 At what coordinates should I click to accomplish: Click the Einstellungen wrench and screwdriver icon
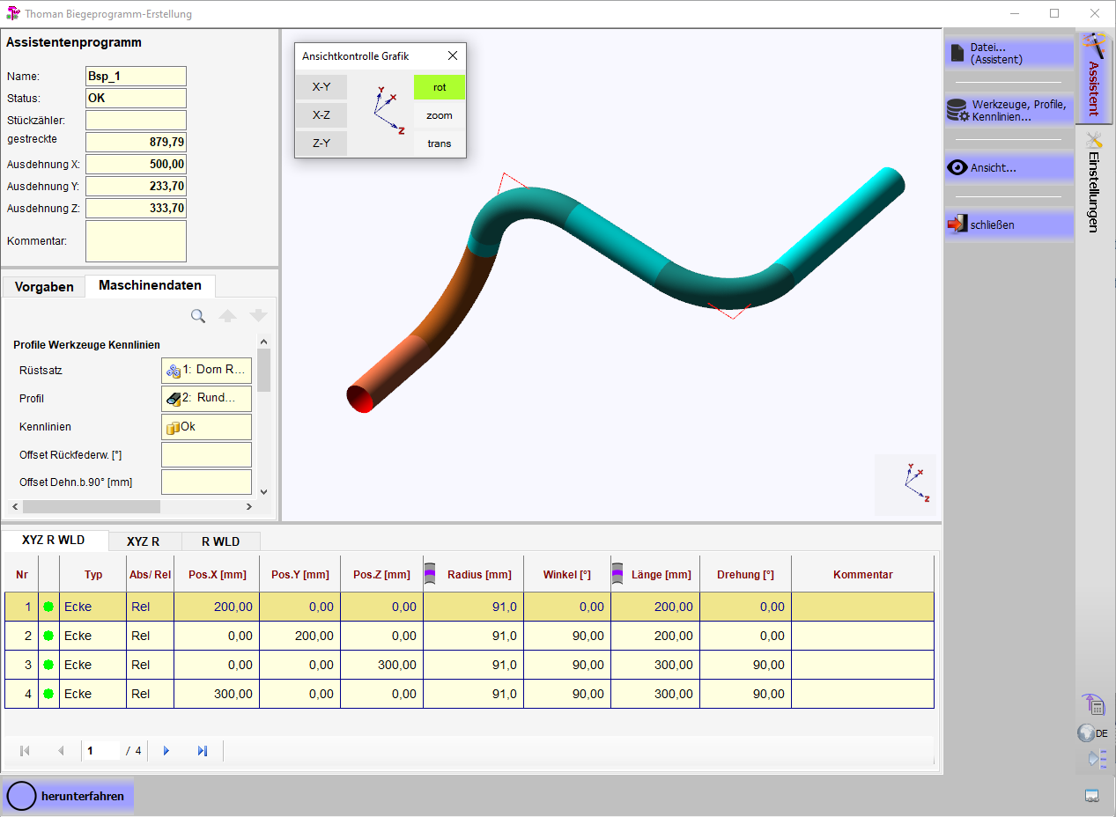[1095, 140]
